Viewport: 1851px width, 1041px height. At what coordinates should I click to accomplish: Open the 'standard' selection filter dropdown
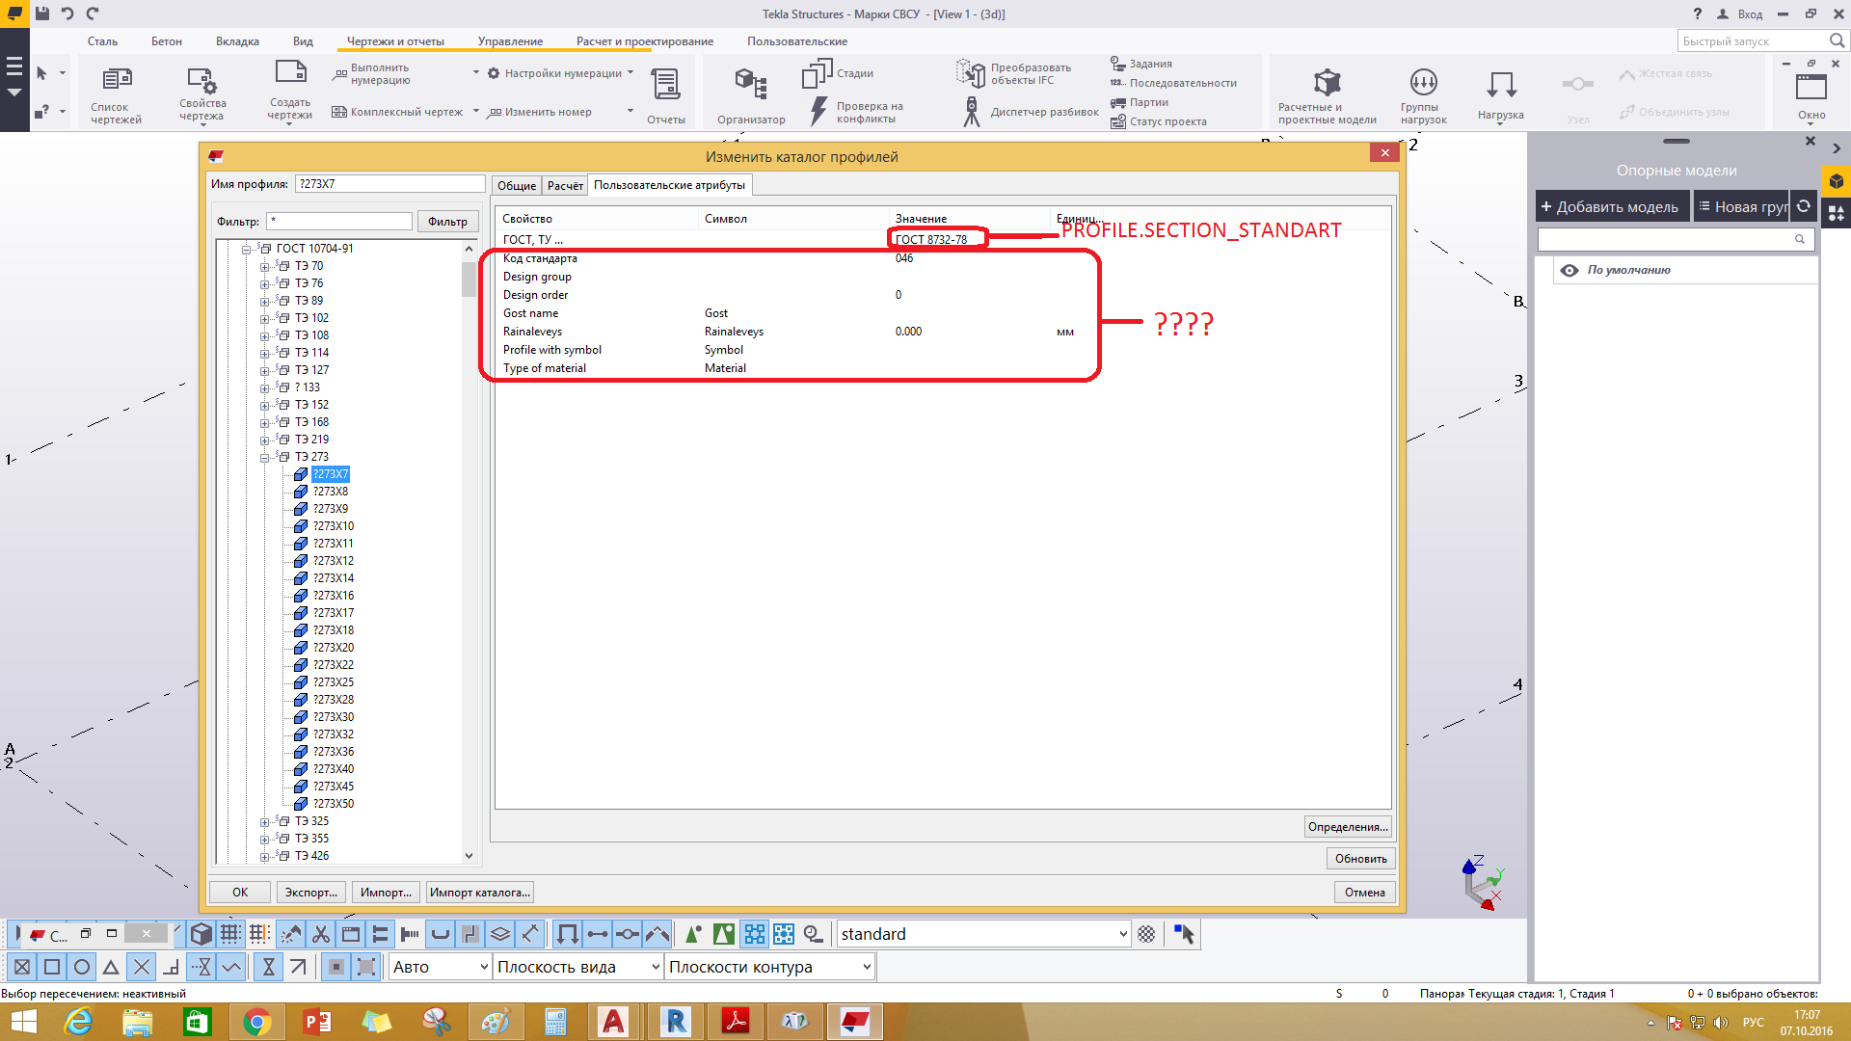point(1122,934)
